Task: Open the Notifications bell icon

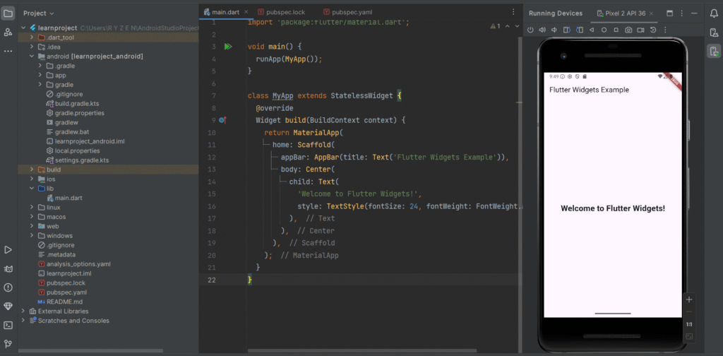Action: 714,13
